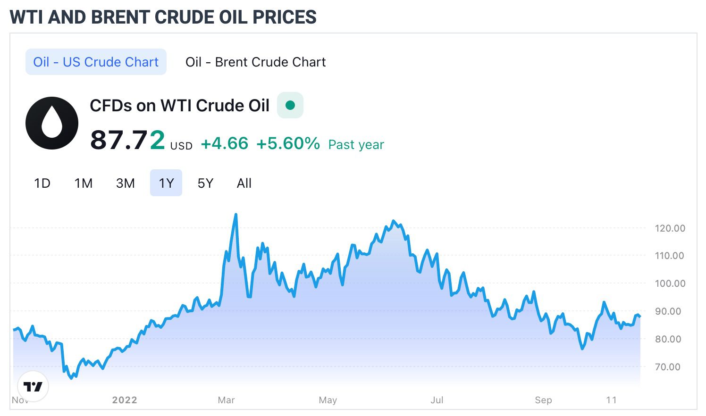Click the Sep label on time axis
Image resolution: width=706 pixels, height=416 pixels.
pos(543,400)
